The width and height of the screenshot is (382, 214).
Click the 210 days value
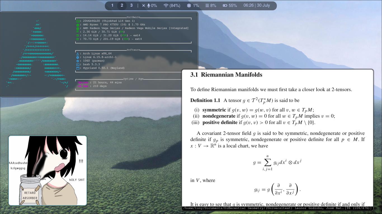[x=100, y=86]
